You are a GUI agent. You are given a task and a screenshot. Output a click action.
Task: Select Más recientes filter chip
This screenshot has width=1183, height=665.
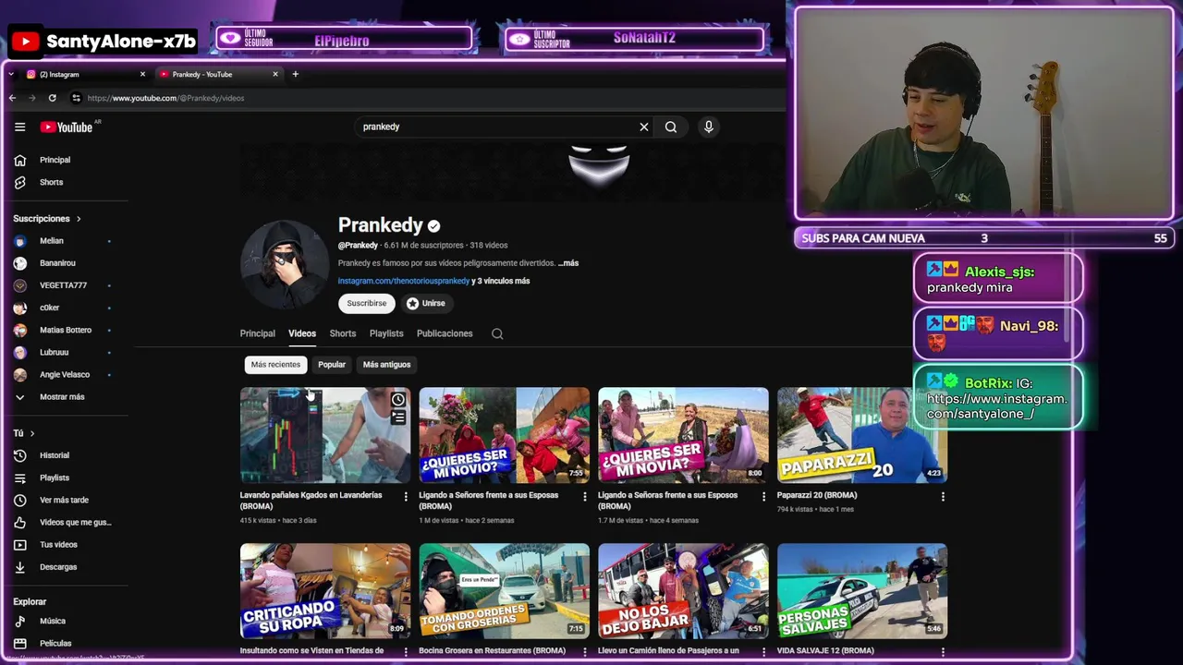[275, 364]
